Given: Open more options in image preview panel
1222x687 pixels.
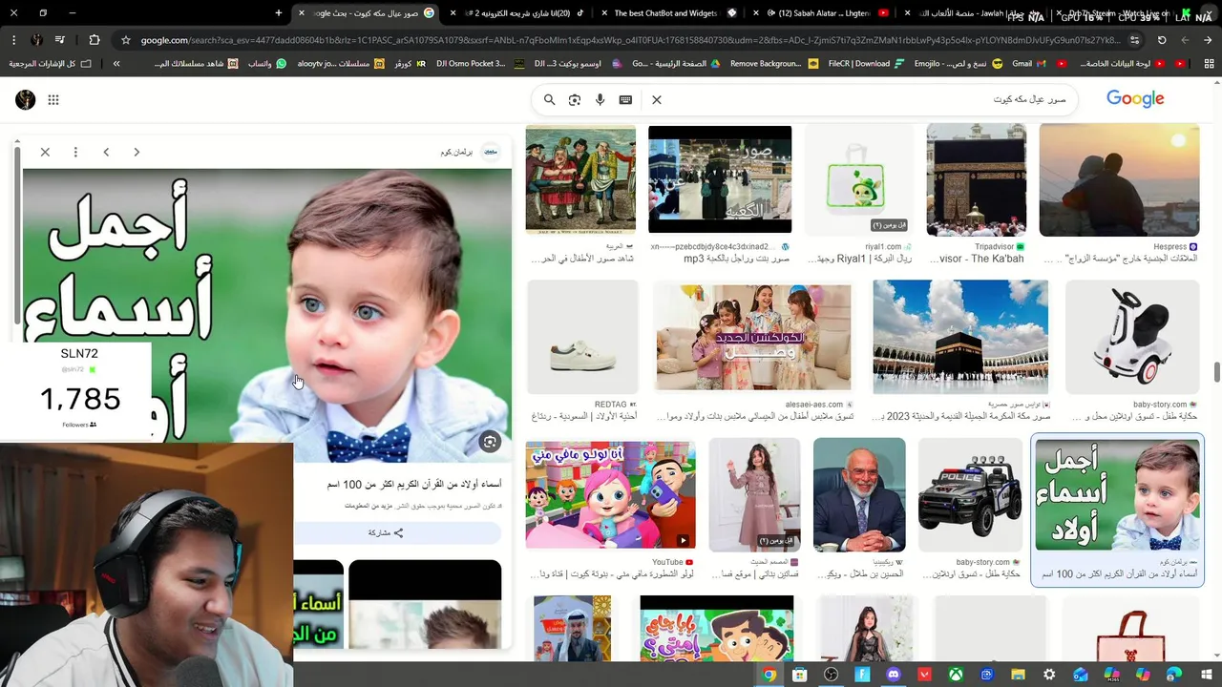Looking at the screenshot, I should (75, 152).
